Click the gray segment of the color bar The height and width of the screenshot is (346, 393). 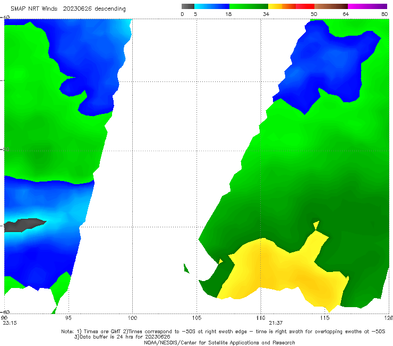pos(188,6)
